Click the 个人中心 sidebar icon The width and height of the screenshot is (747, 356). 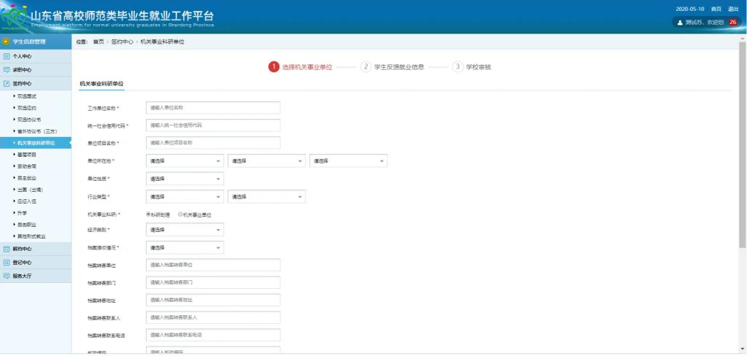coord(6,56)
